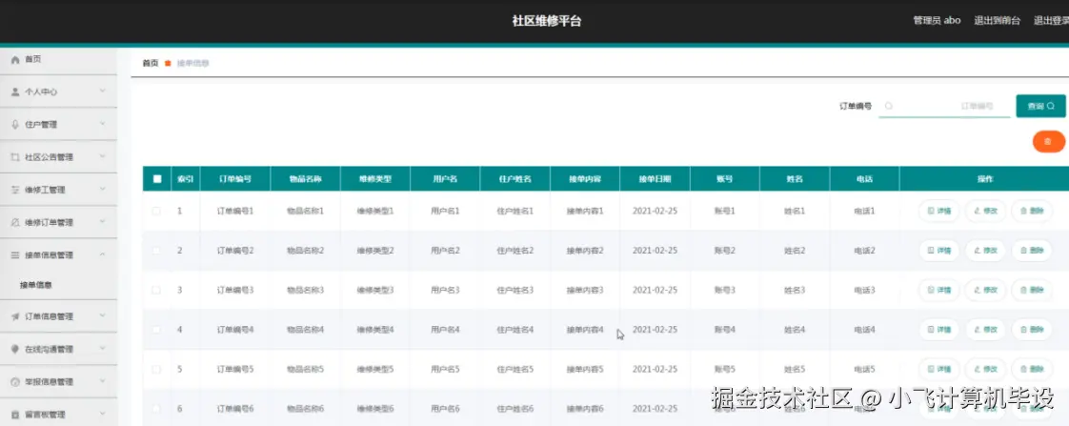Click cell 电话4 in the table
Image resolution: width=1069 pixels, height=426 pixels.
point(864,330)
